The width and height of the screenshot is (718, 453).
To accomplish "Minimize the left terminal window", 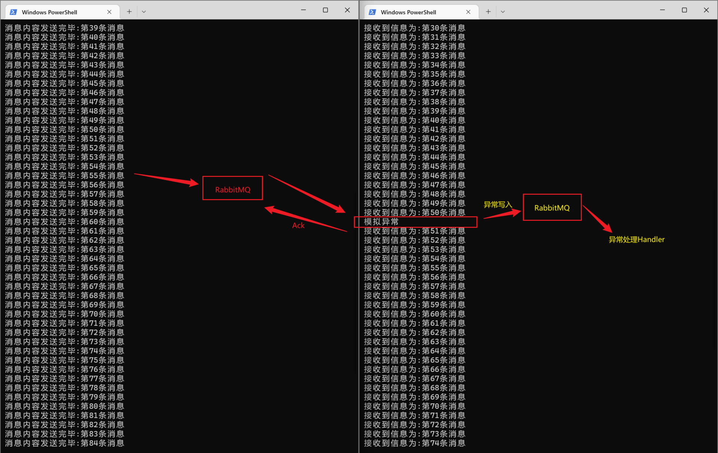I will (x=303, y=10).
